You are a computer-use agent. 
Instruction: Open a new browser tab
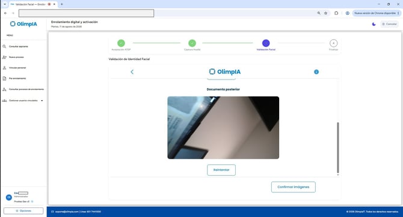(62, 4)
